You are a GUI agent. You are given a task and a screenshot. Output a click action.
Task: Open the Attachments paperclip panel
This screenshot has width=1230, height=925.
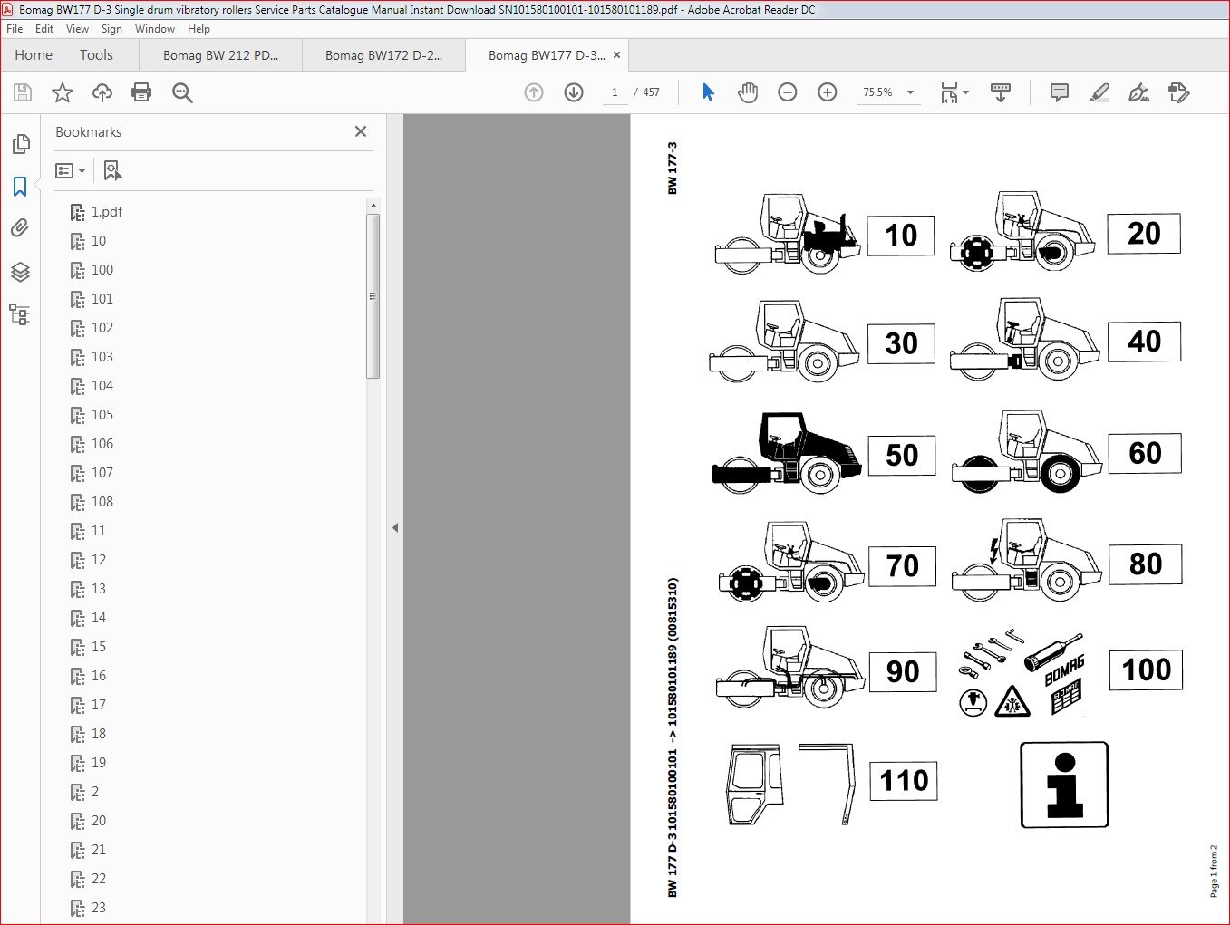pyautogui.click(x=20, y=228)
